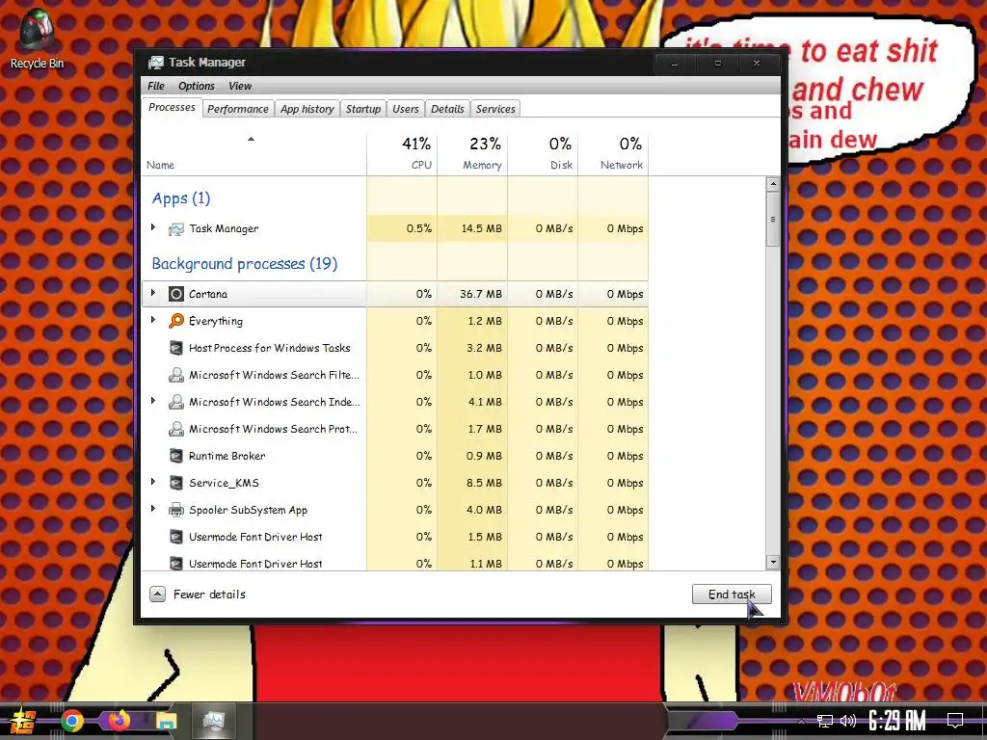Click the Cortana process icon
Image resolution: width=987 pixels, height=740 pixels.
[176, 294]
